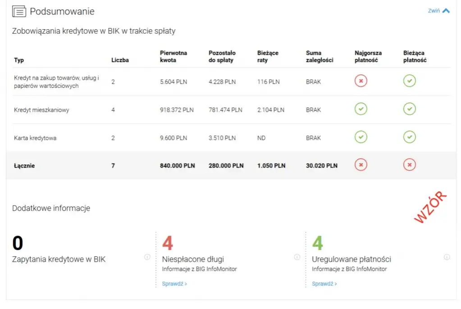Click the Podsumowanie document icon

[x=19, y=12]
